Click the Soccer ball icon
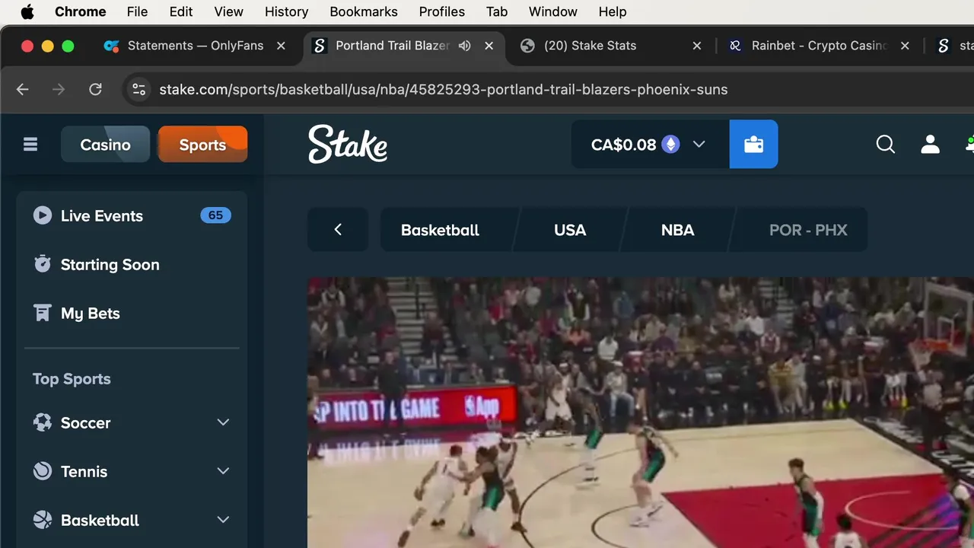The image size is (974, 548). 43,422
